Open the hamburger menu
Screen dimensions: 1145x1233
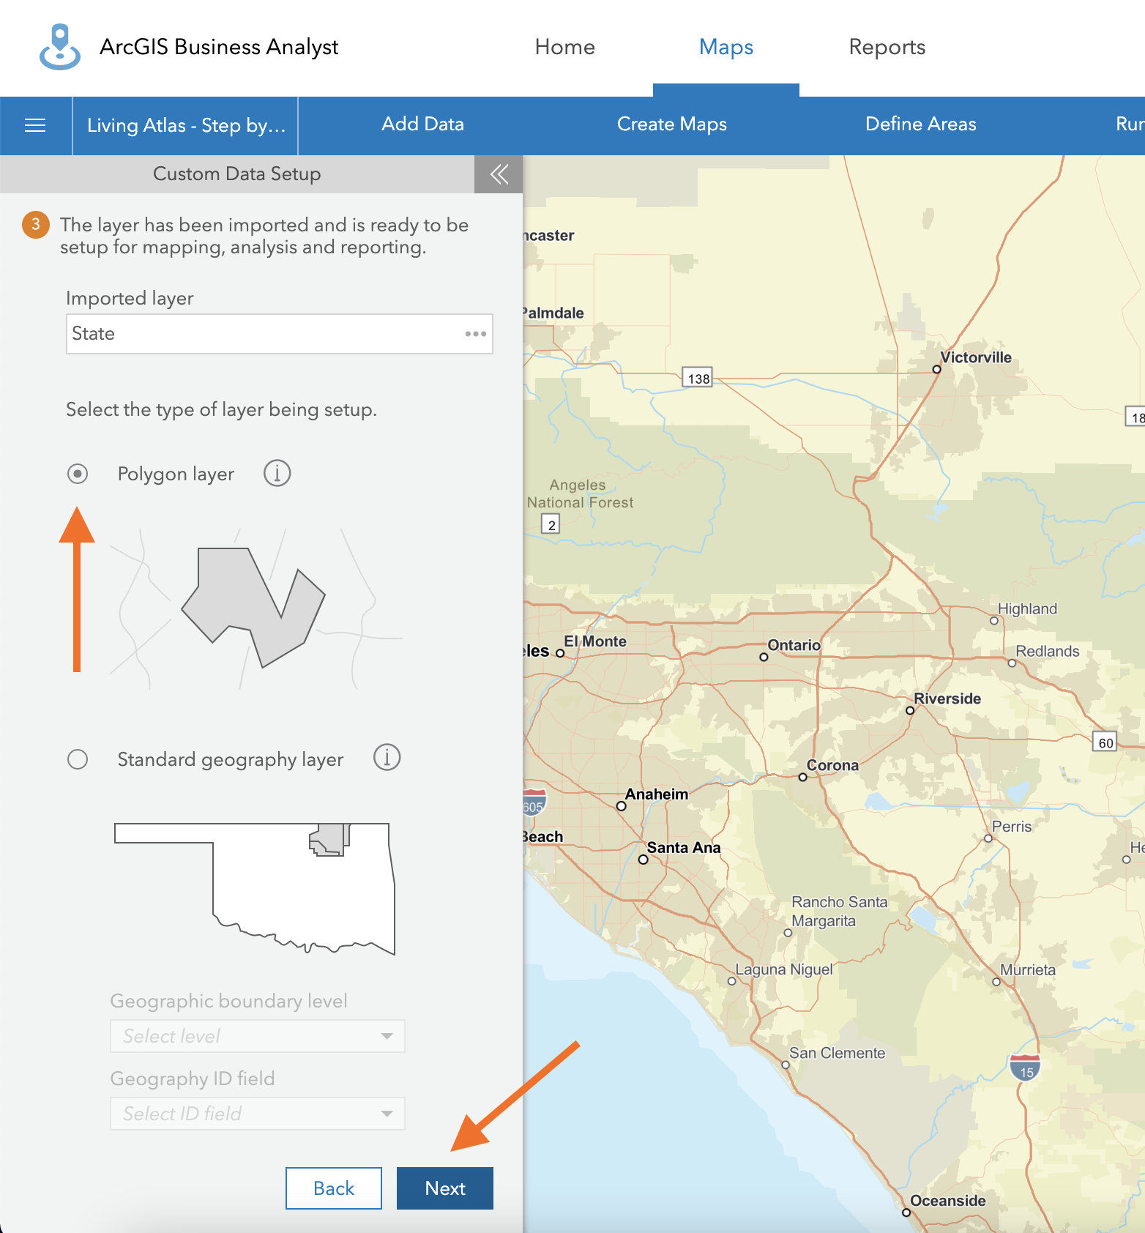[x=35, y=125]
